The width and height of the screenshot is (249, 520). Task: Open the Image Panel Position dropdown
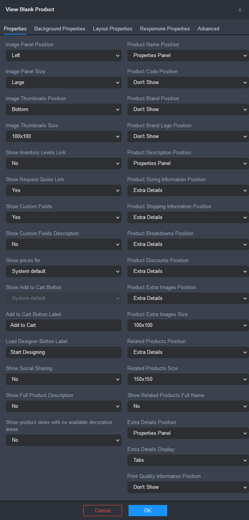pos(64,56)
